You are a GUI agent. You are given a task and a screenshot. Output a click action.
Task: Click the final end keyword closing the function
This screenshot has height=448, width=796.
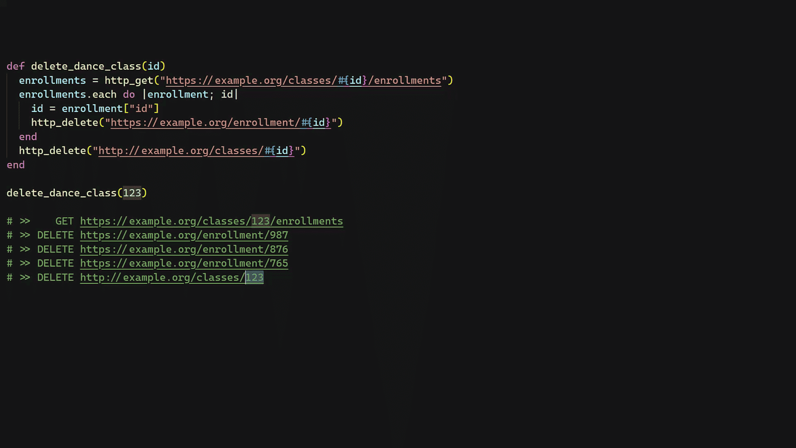(15, 165)
